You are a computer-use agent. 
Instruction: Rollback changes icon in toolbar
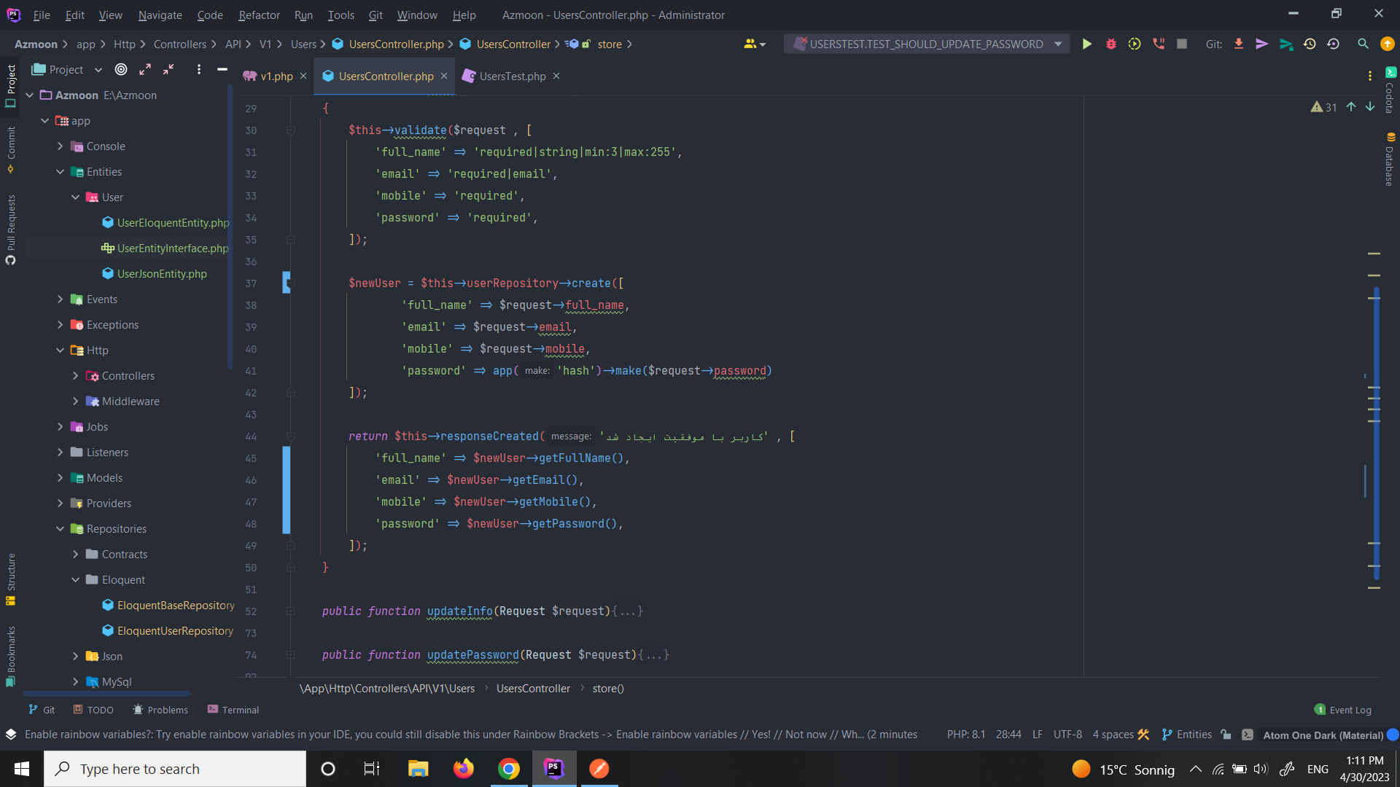coord(1334,44)
